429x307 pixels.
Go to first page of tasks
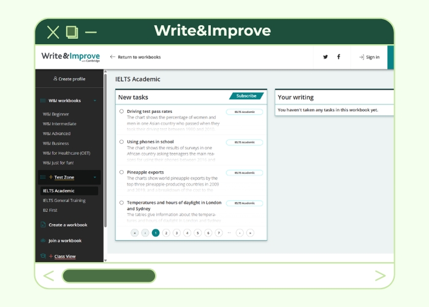click(x=135, y=233)
